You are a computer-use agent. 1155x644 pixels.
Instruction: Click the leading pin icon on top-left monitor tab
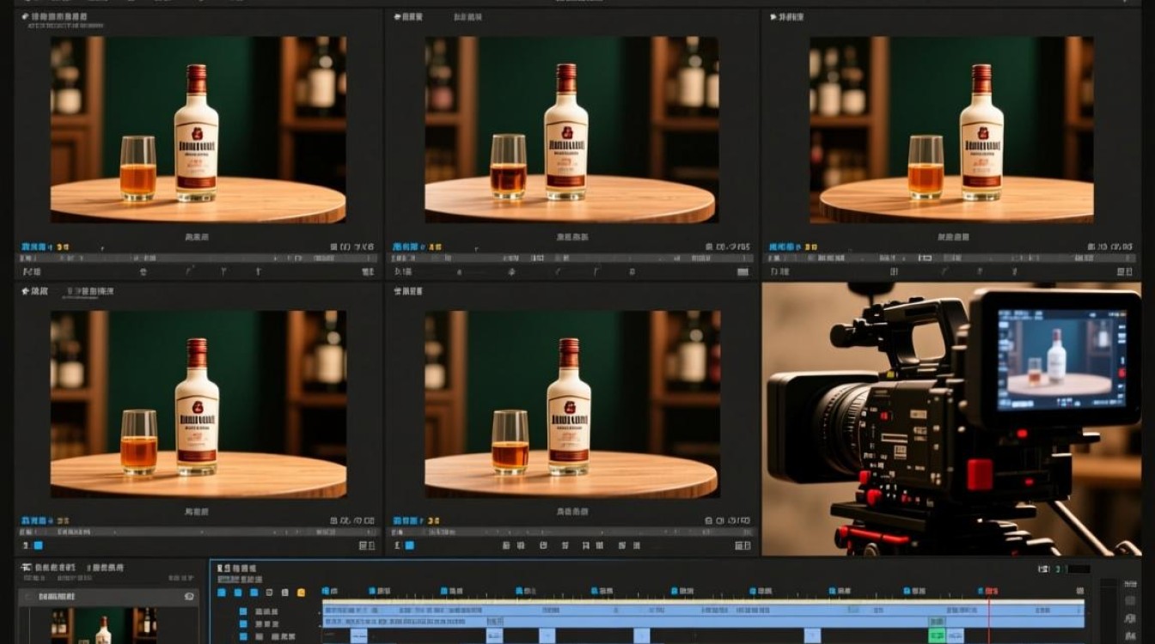click(x=24, y=16)
